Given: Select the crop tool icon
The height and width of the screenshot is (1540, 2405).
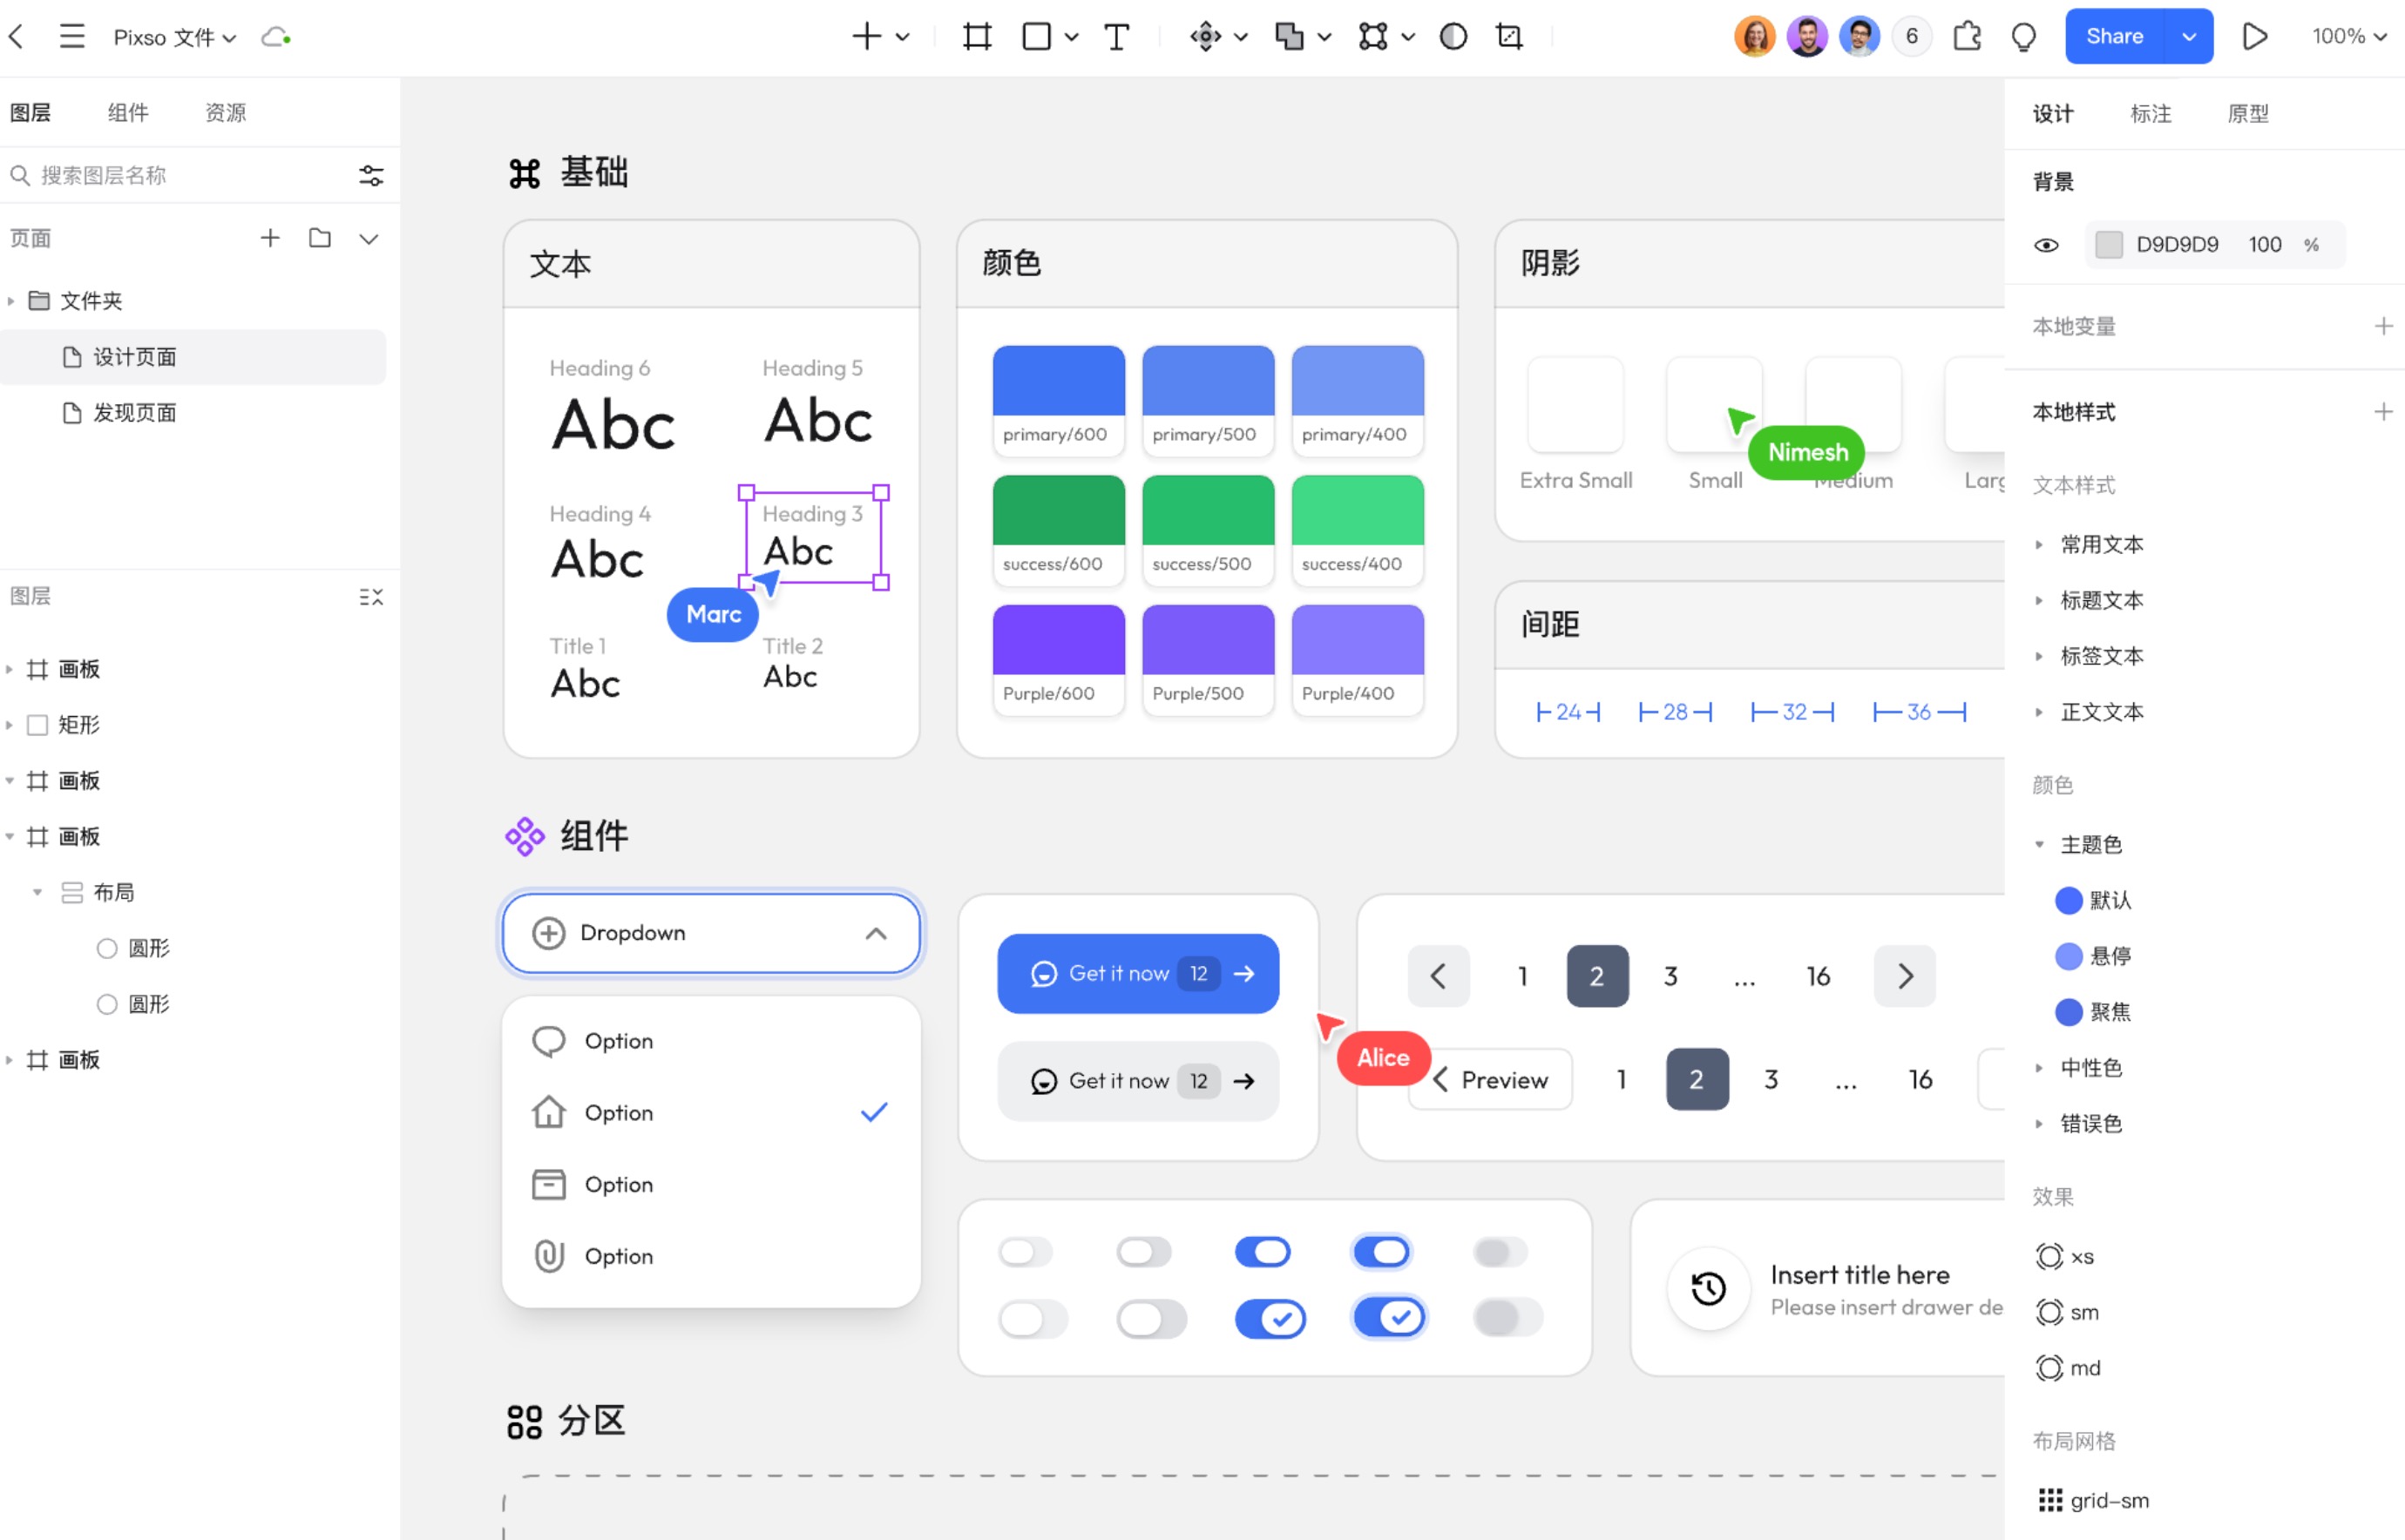Looking at the screenshot, I should pyautogui.click(x=1508, y=37).
